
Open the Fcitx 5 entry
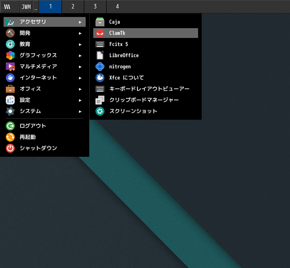tap(145, 44)
